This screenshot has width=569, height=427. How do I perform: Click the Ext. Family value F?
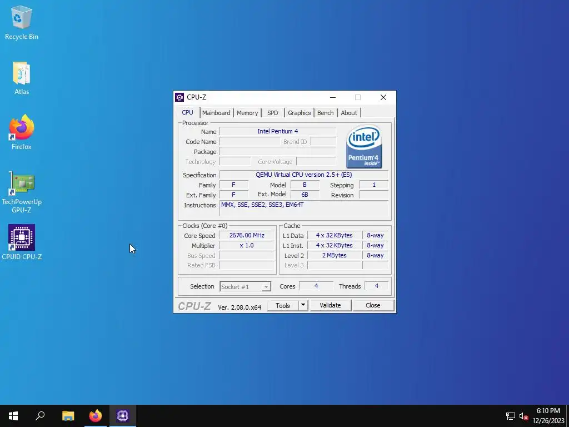[x=234, y=195]
